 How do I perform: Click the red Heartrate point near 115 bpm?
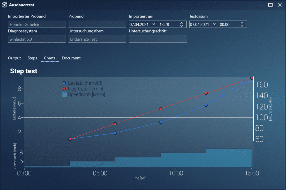pyautogui.click(x=161, y=109)
